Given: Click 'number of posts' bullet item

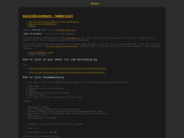Looking at the screenshot, I should click(37, 95).
